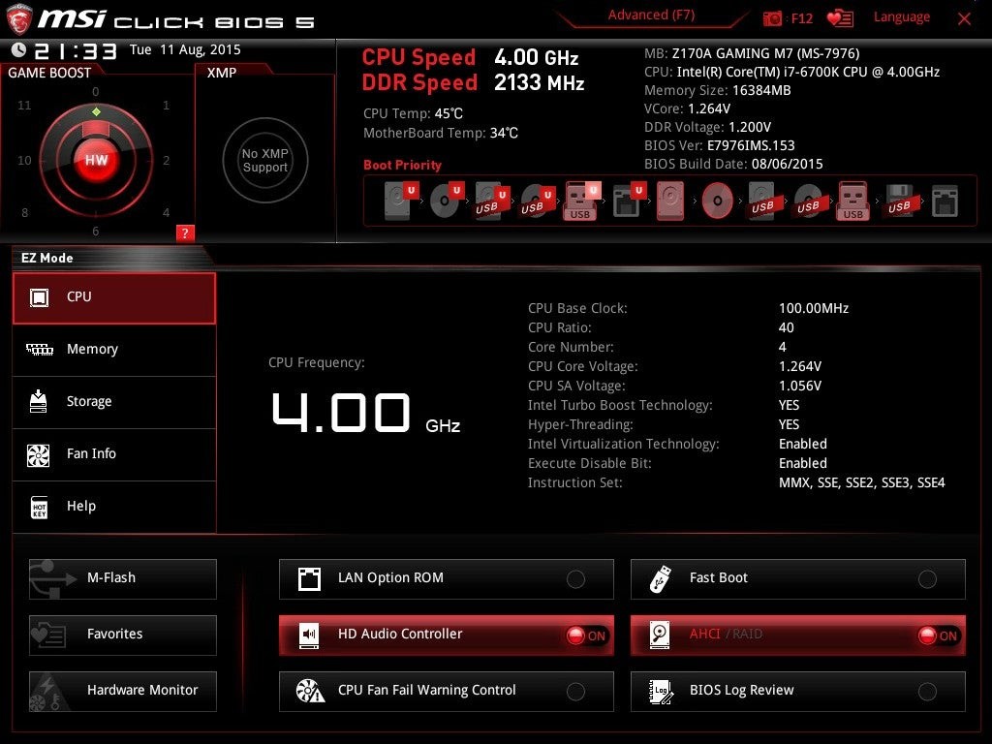Click the screenshot camera F12 icon
The image size is (992, 744).
[x=773, y=18]
